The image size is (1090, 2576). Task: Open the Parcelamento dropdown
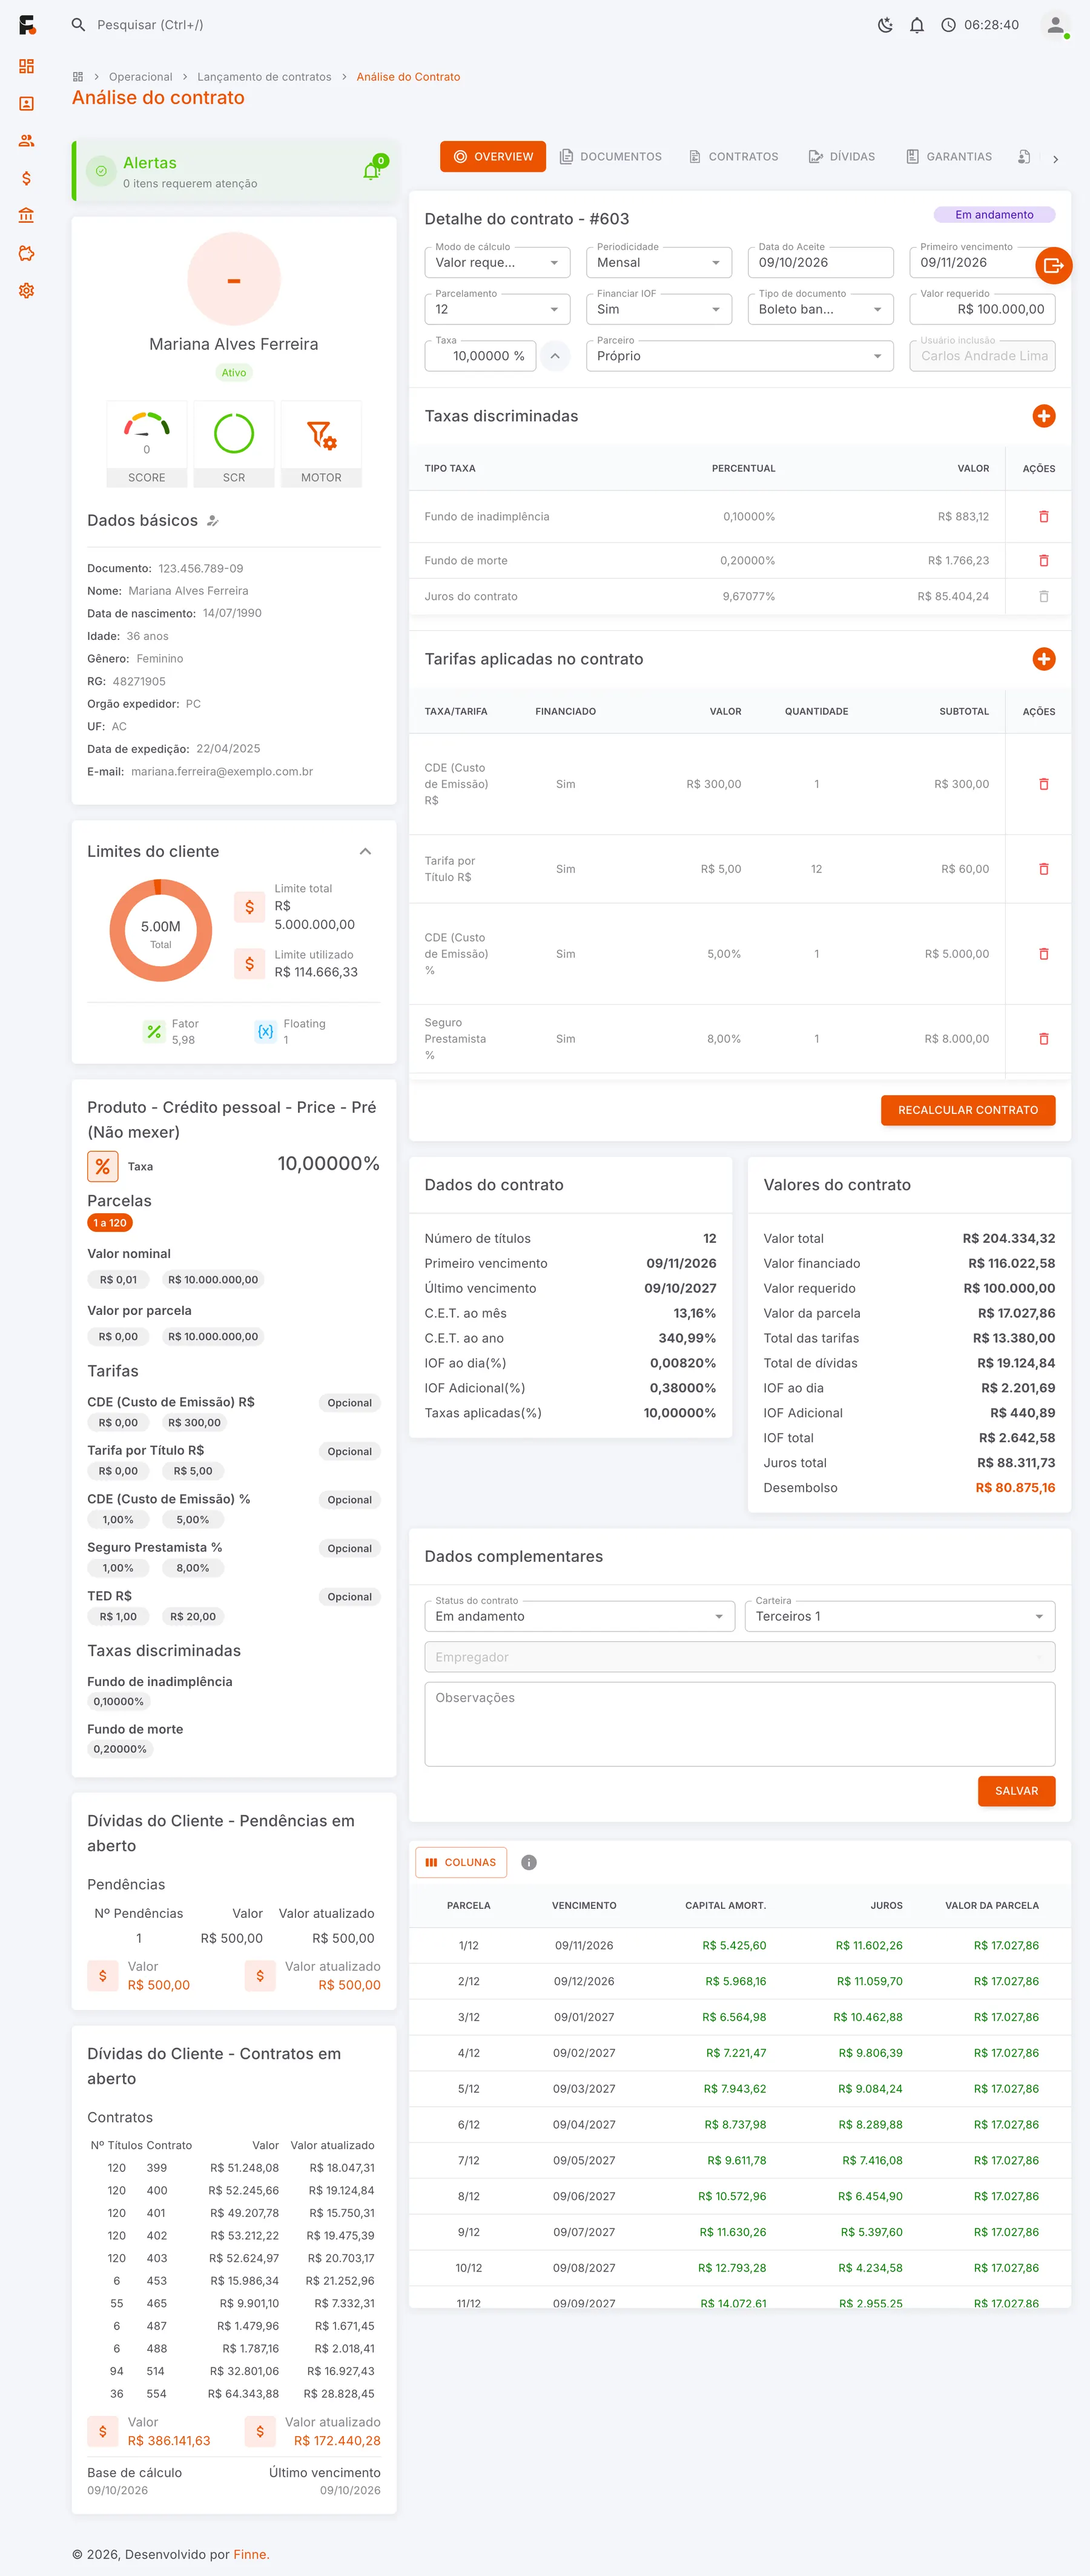click(x=497, y=310)
